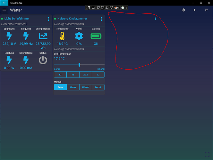Click the Ventil gear icon

(79, 36)
